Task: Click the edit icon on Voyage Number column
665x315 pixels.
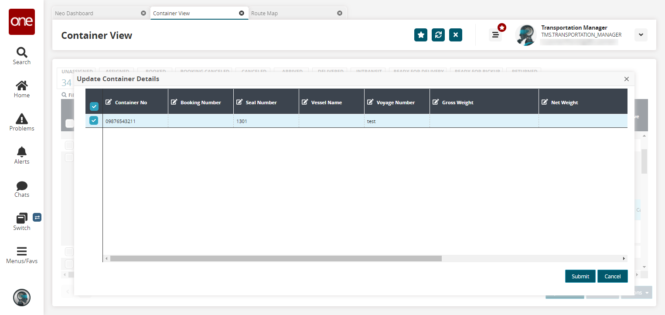Action: [370, 102]
